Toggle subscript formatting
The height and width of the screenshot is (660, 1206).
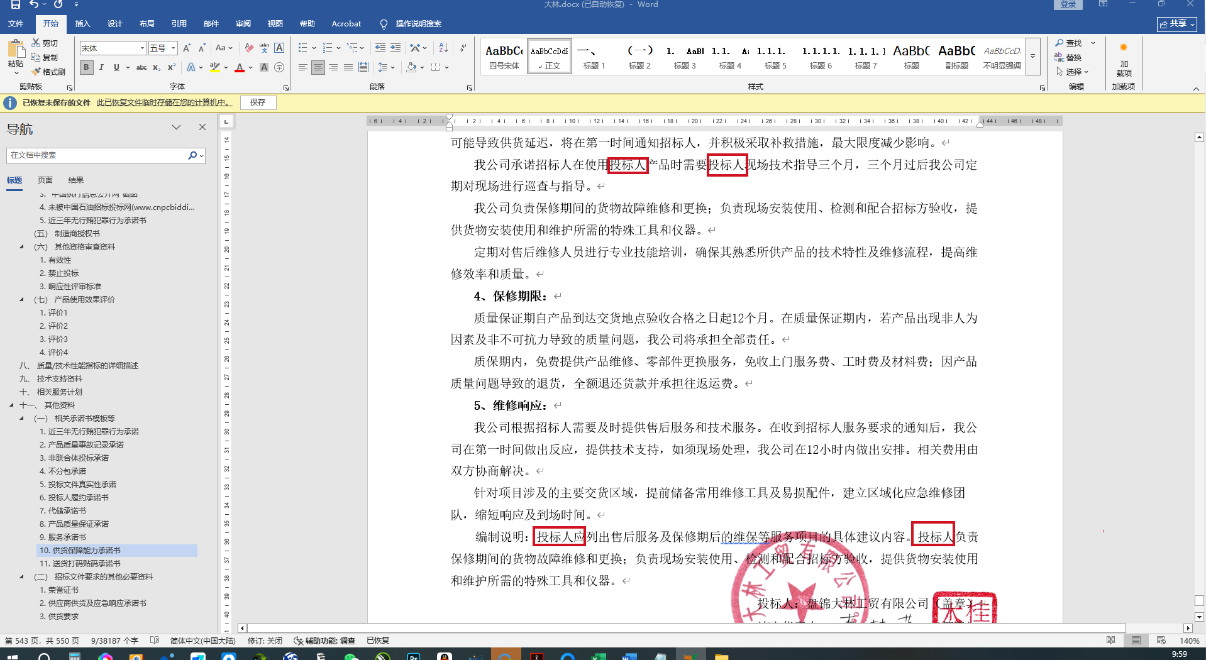click(x=157, y=67)
